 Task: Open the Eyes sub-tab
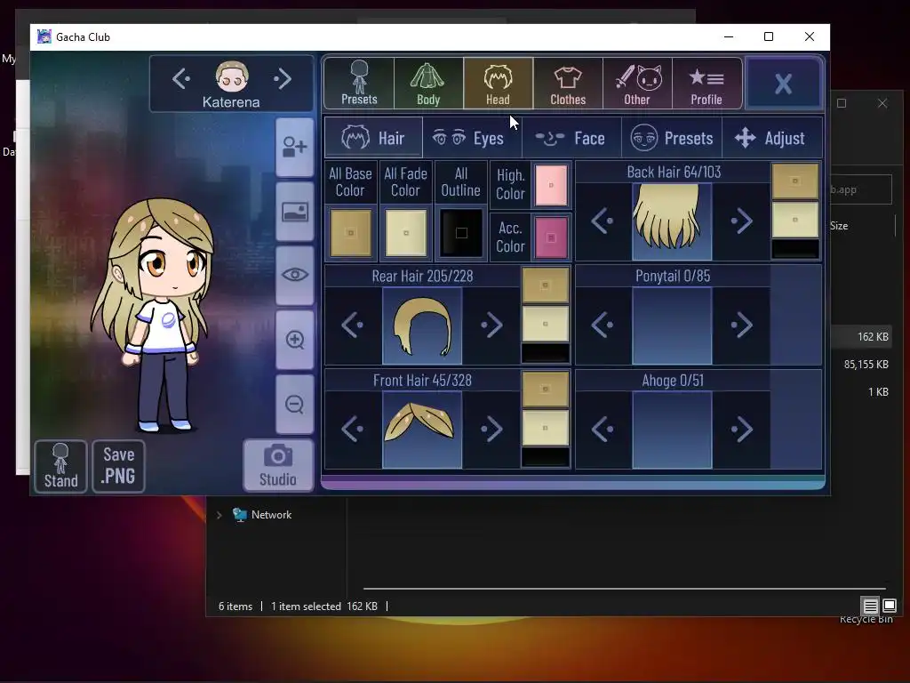point(472,138)
